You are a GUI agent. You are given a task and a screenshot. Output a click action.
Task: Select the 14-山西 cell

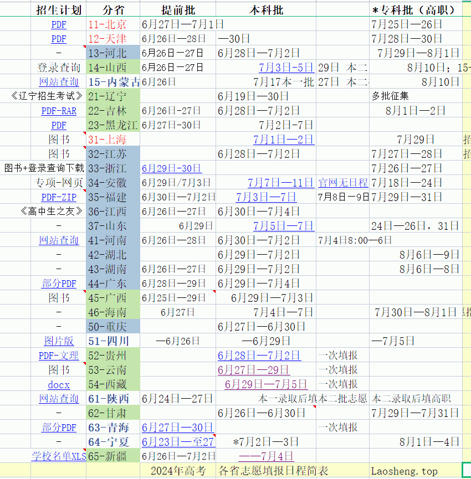tap(113, 68)
